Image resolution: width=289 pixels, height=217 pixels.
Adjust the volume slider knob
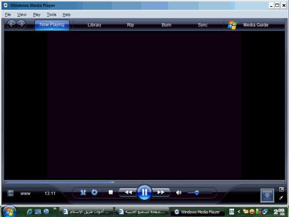click(197, 193)
